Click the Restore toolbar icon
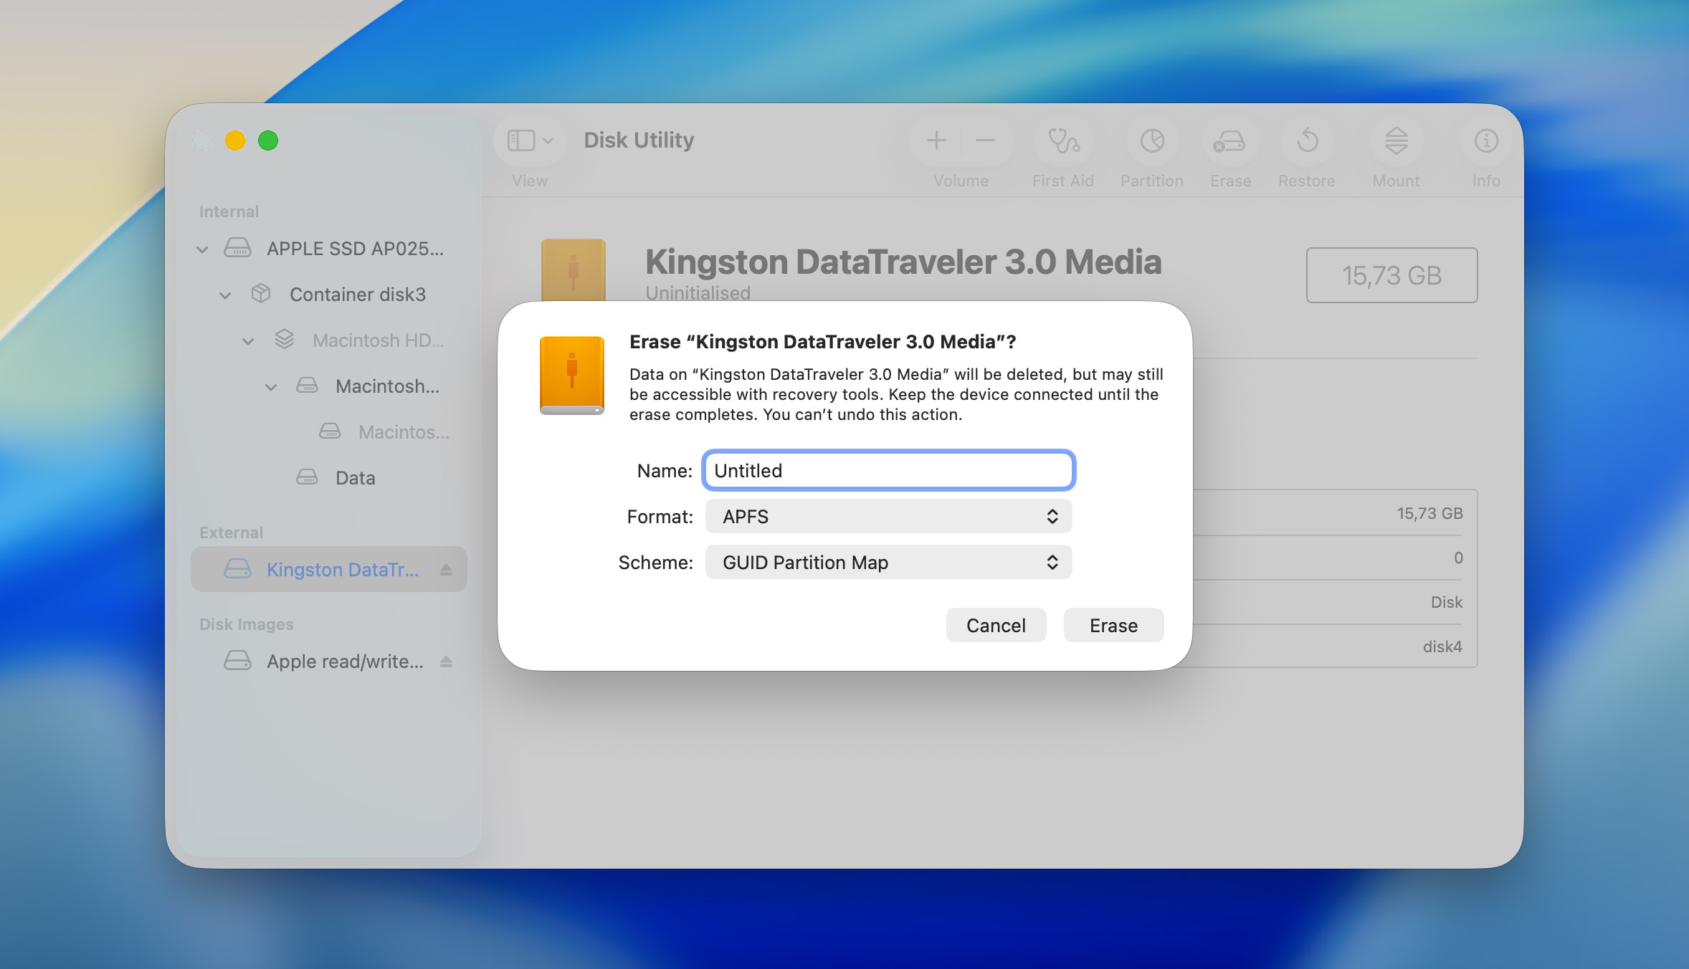This screenshot has width=1689, height=969. coord(1308,140)
